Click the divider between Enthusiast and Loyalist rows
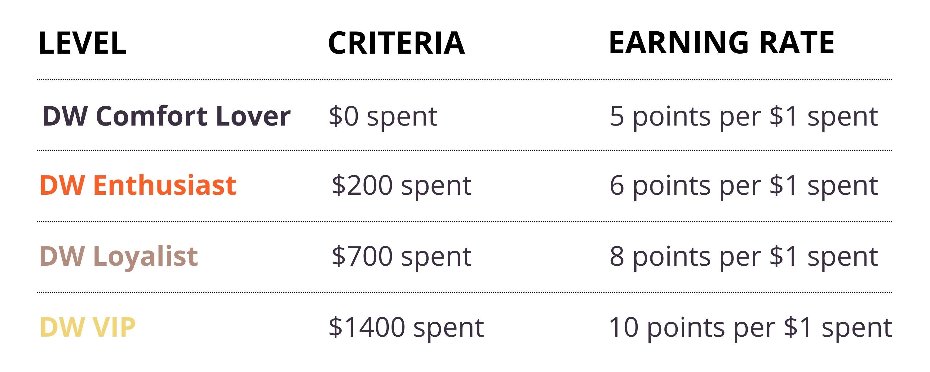The image size is (930, 372). coord(464,221)
